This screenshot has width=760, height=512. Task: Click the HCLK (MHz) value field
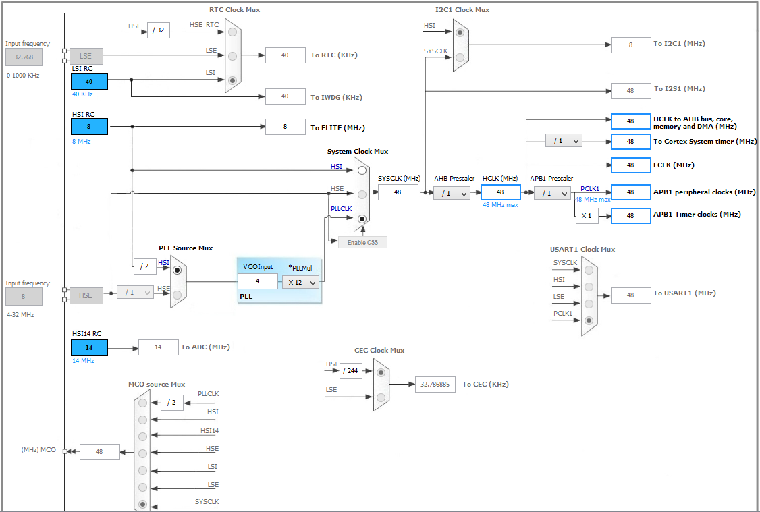[501, 192]
